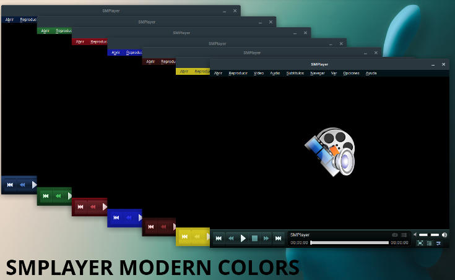Show the playlist via the list icon
Viewport: 455px width, 280px height.
click(430, 243)
